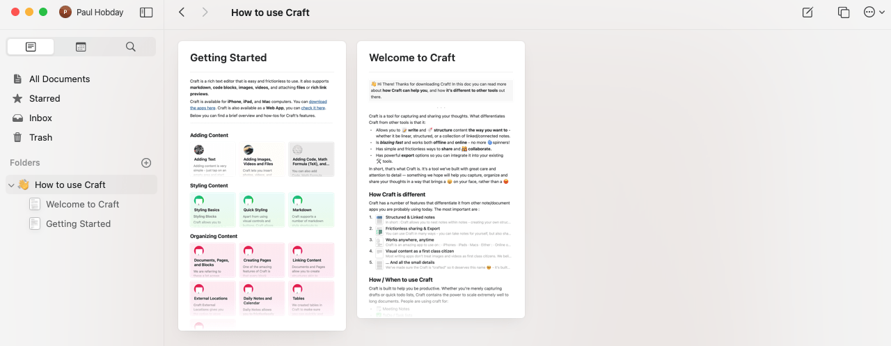Click the Paul Hobday account name
Image resolution: width=891 pixels, height=346 pixels.
tap(100, 12)
